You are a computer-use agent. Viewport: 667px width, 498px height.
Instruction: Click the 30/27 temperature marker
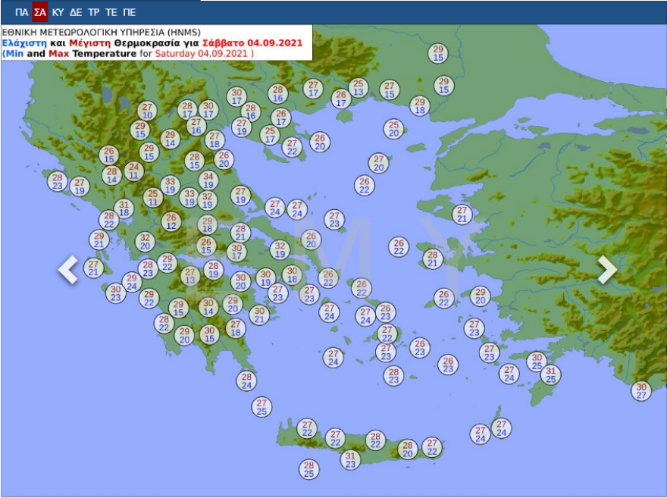[641, 391]
